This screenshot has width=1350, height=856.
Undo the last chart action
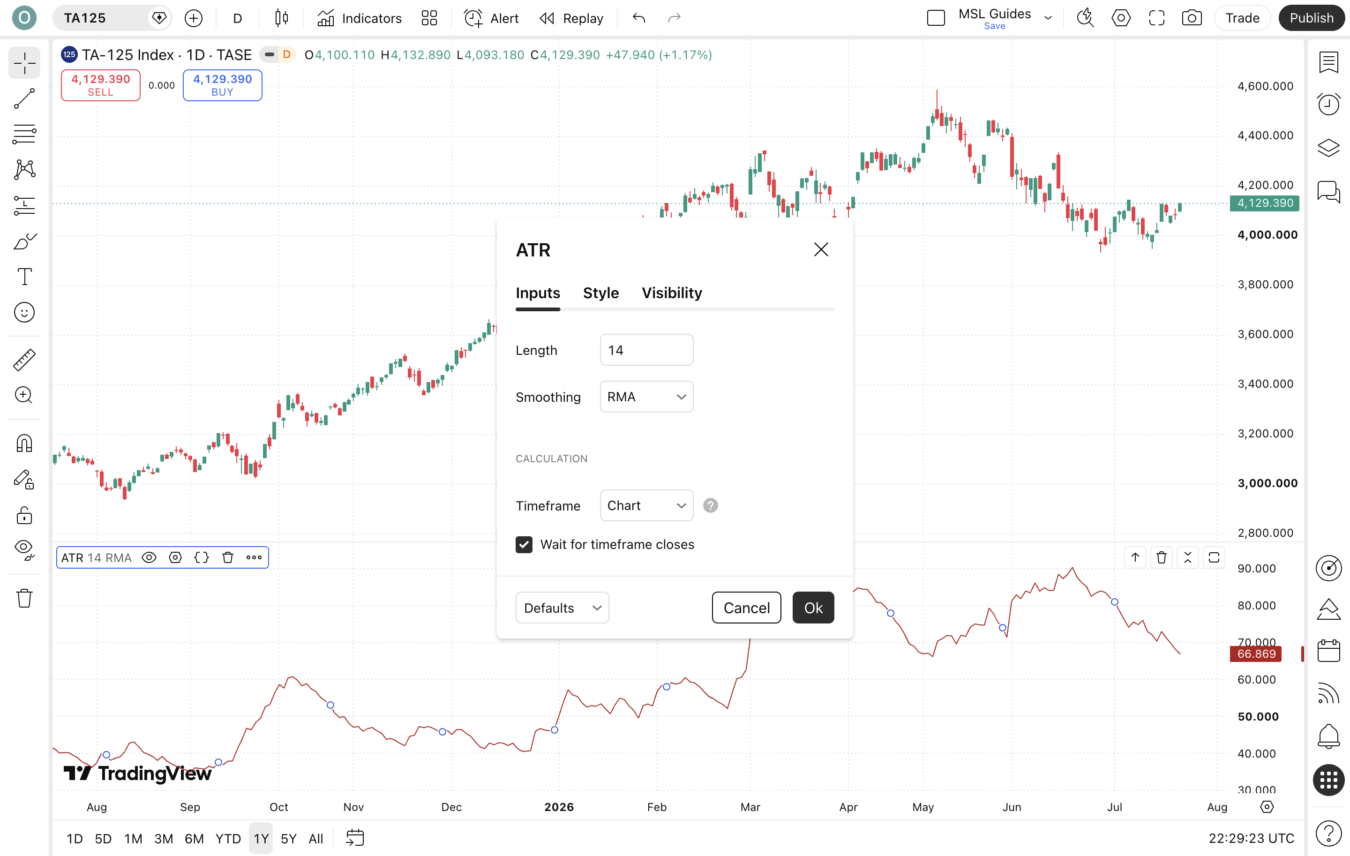[x=639, y=18]
